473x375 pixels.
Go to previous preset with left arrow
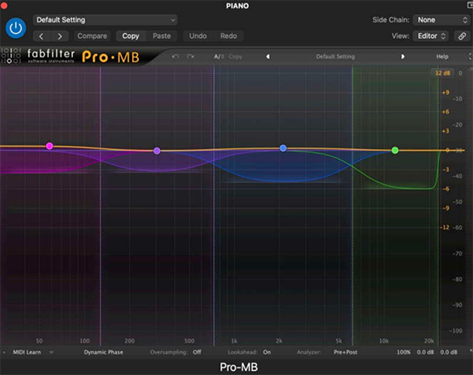pos(41,37)
